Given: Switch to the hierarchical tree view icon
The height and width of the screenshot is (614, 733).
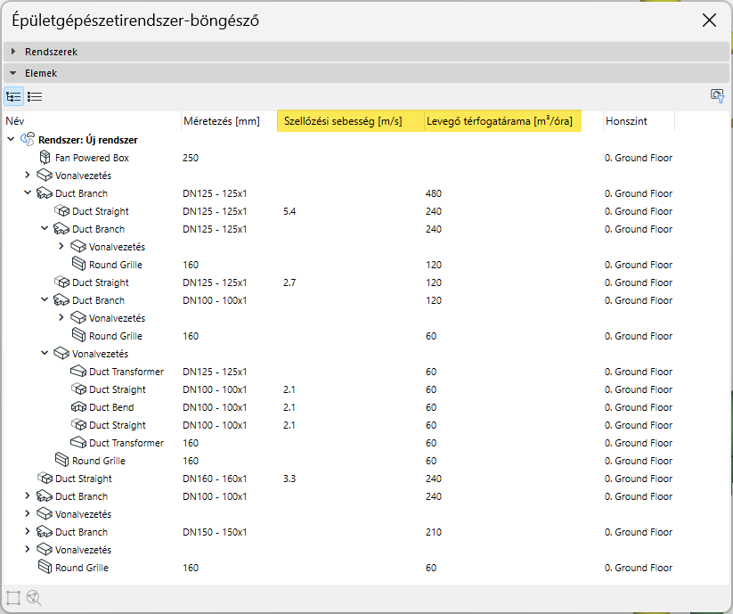Looking at the screenshot, I should click(x=13, y=96).
